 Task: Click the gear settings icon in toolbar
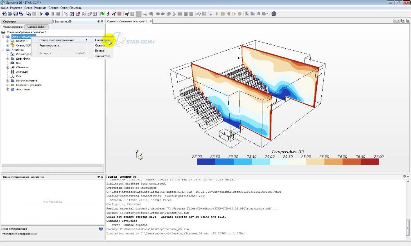(274, 14)
